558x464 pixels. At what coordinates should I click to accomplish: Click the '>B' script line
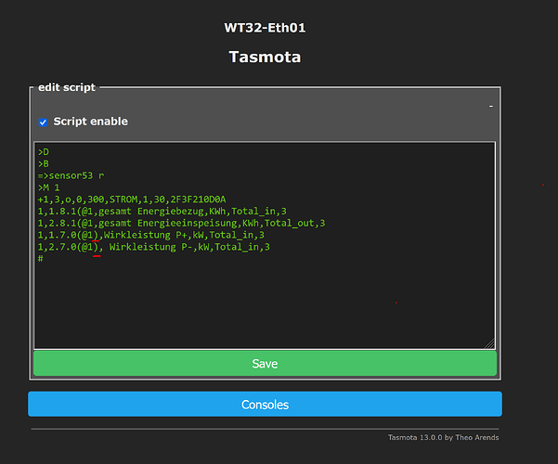[x=44, y=164]
